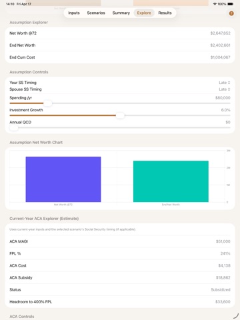Click the FPL % value 241%
This screenshot has height=320, width=240.
click(x=225, y=253)
